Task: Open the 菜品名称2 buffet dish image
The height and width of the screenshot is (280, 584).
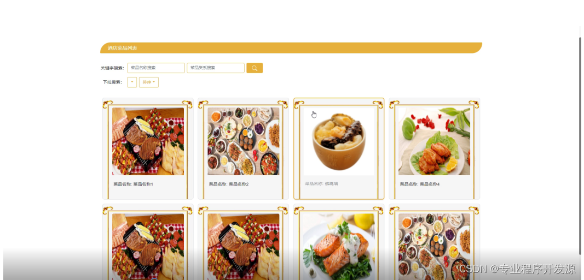Action: point(243,141)
